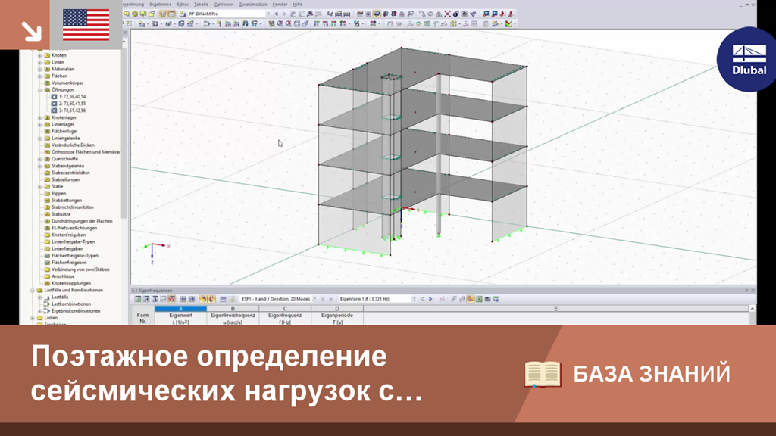Viewport: 776px width, 436px height.
Task: Open the Ergebnisse menu
Action: click(x=161, y=4)
